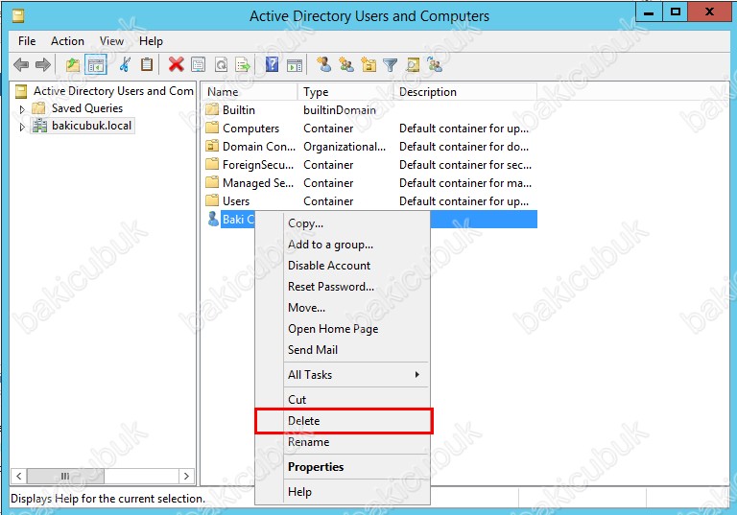Click the builtinDomain type cell

tap(340, 110)
